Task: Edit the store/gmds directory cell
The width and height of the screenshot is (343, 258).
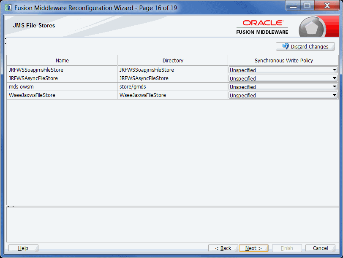Action: pyautogui.click(x=173, y=87)
